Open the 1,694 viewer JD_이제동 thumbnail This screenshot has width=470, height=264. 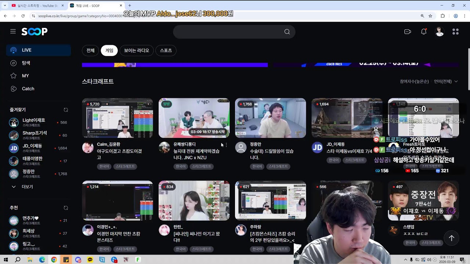tap(347, 118)
